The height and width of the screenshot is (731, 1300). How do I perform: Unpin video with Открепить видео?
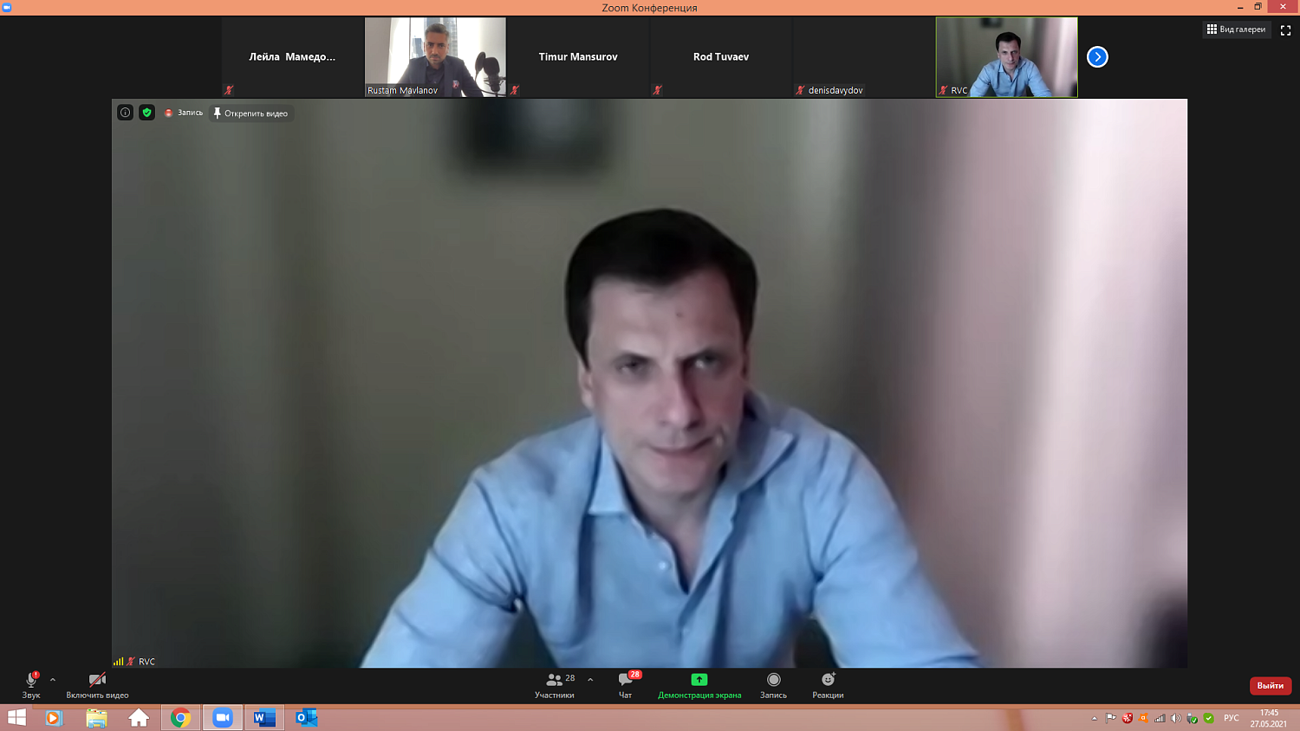pos(250,113)
